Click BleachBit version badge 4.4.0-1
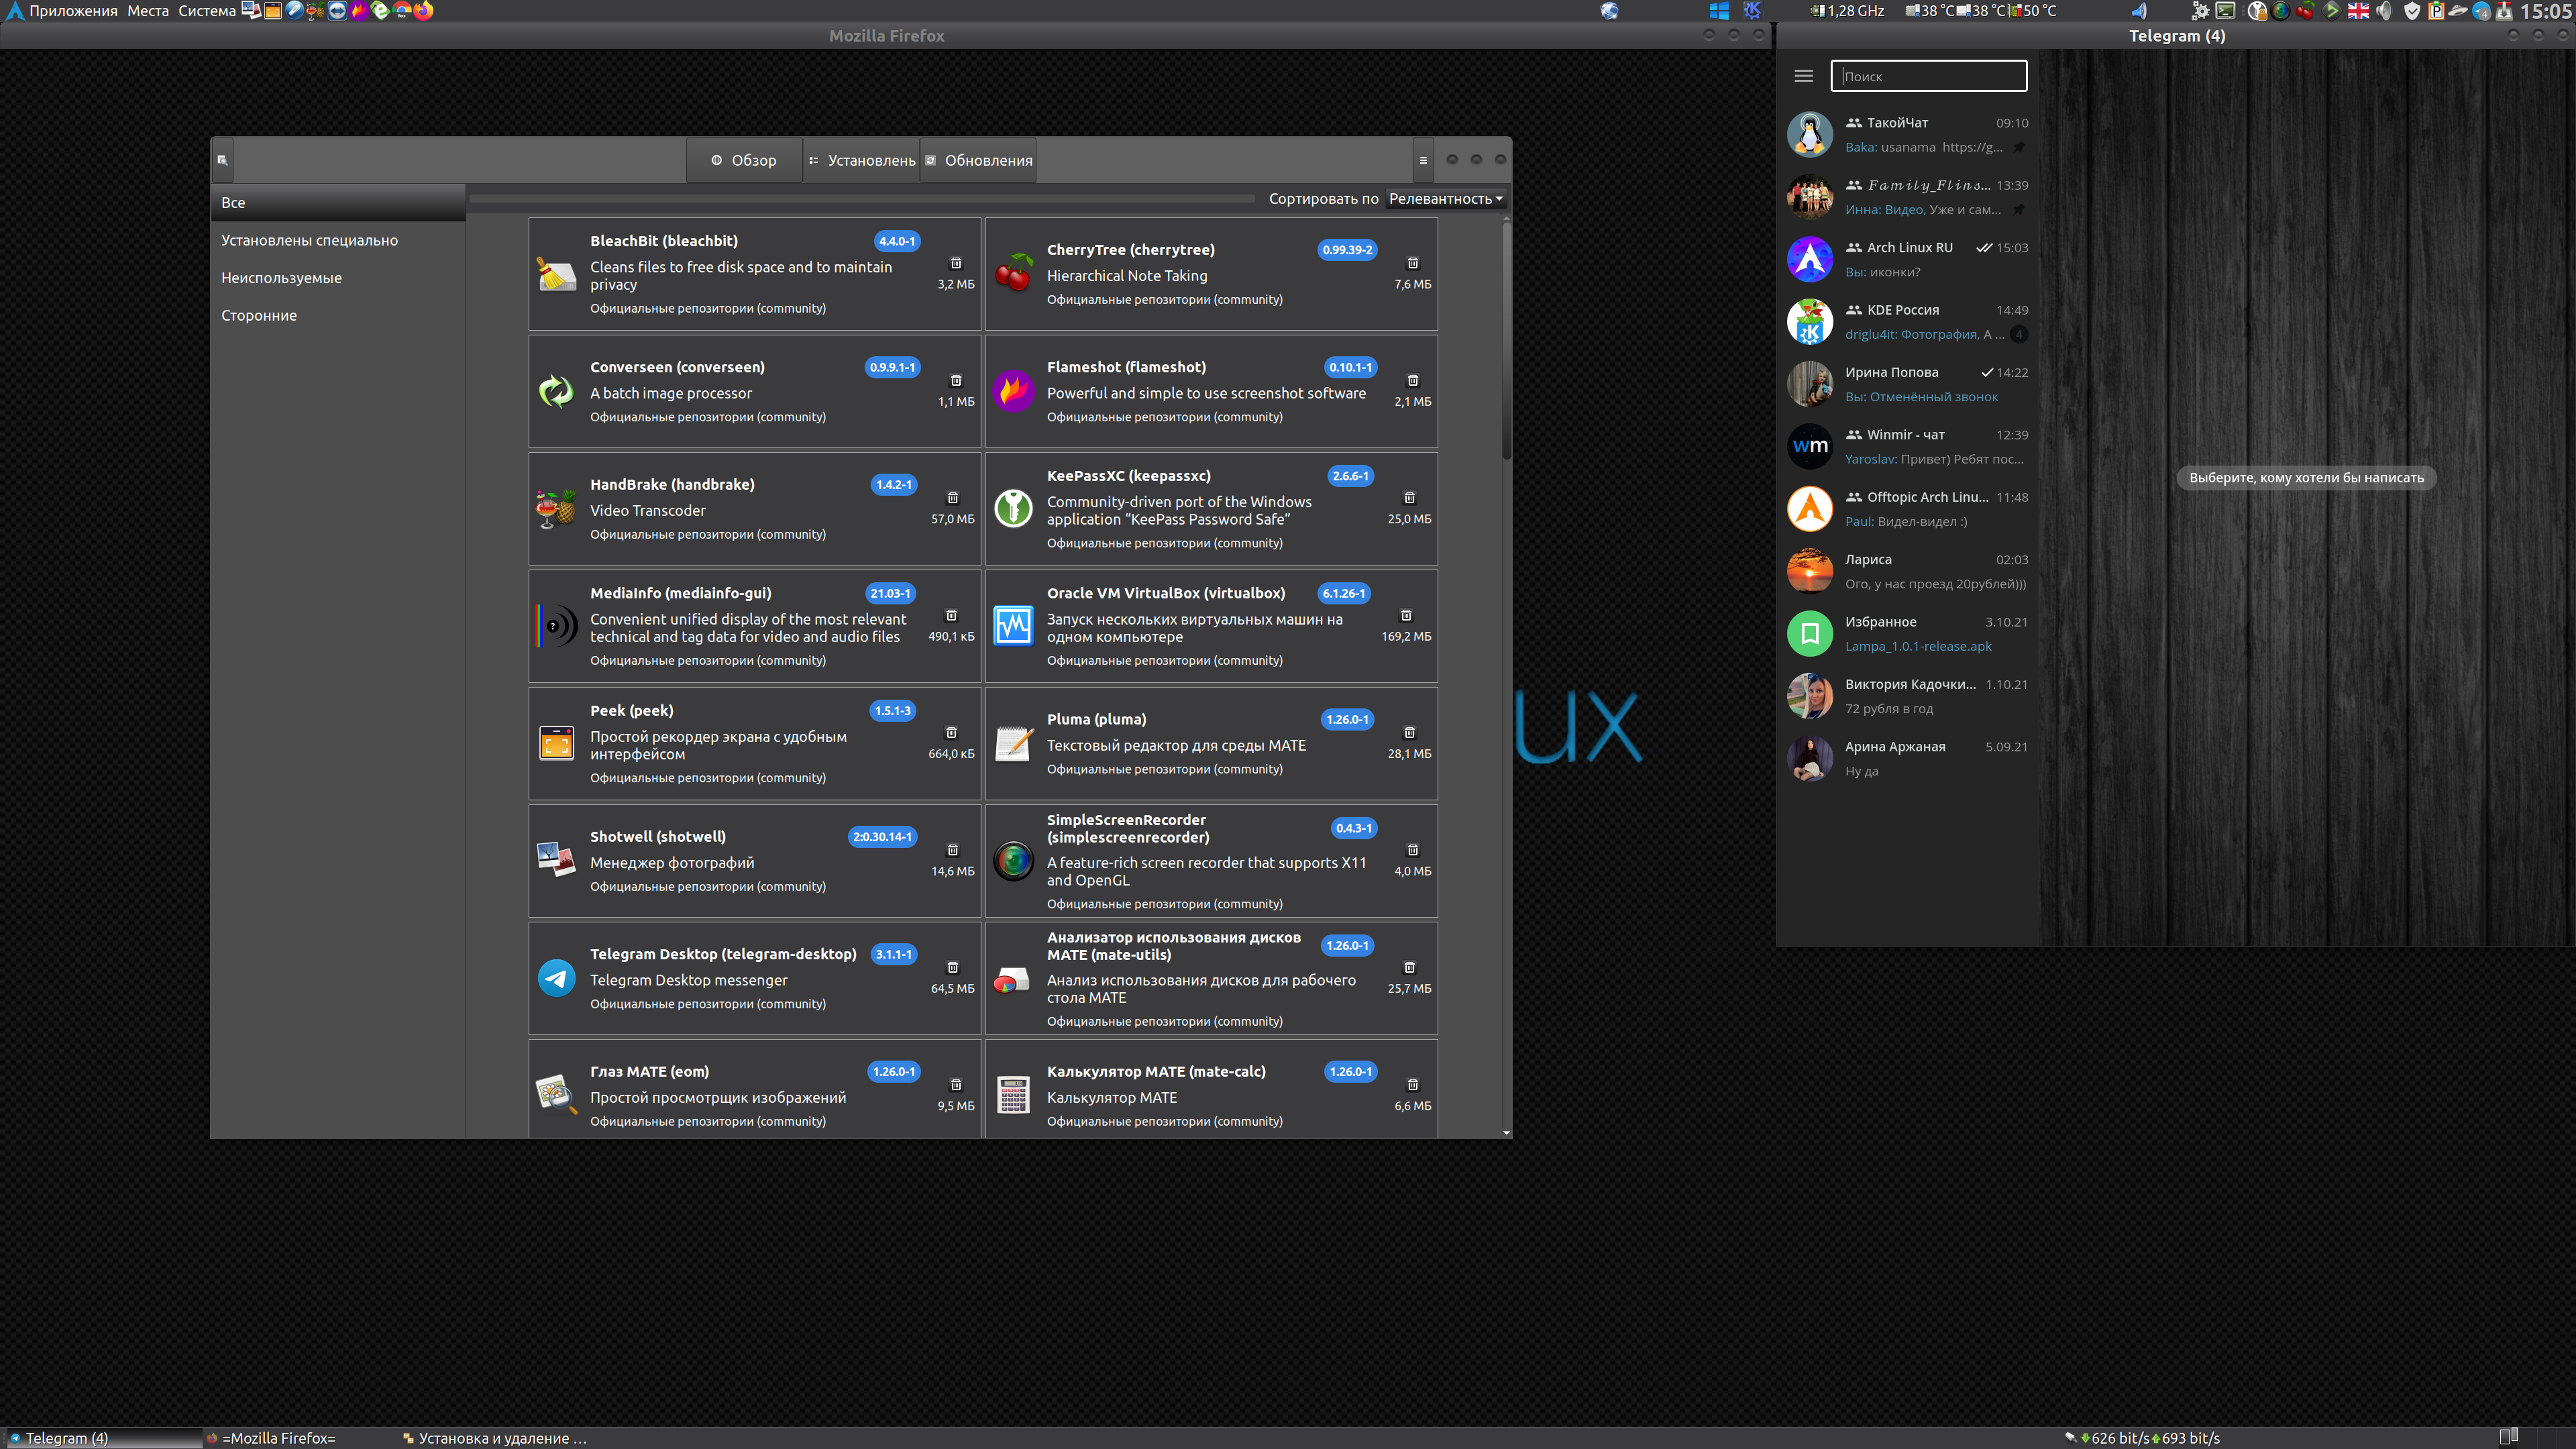This screenshot has width=2576, height=1449. [897, 241]
